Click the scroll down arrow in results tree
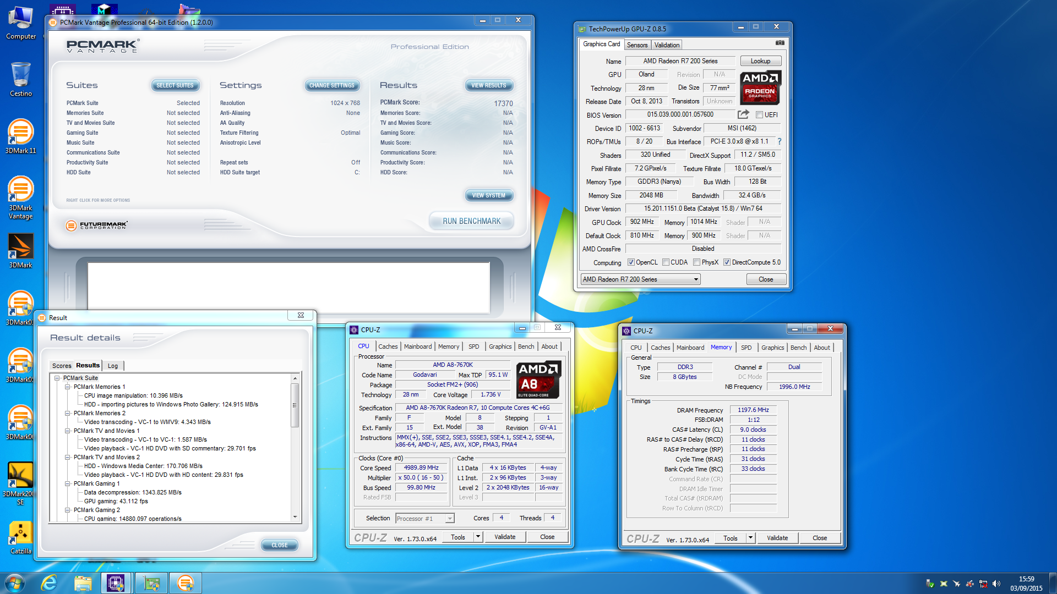The width and height of the screenshot is (1057, 594). pos(295,517)
